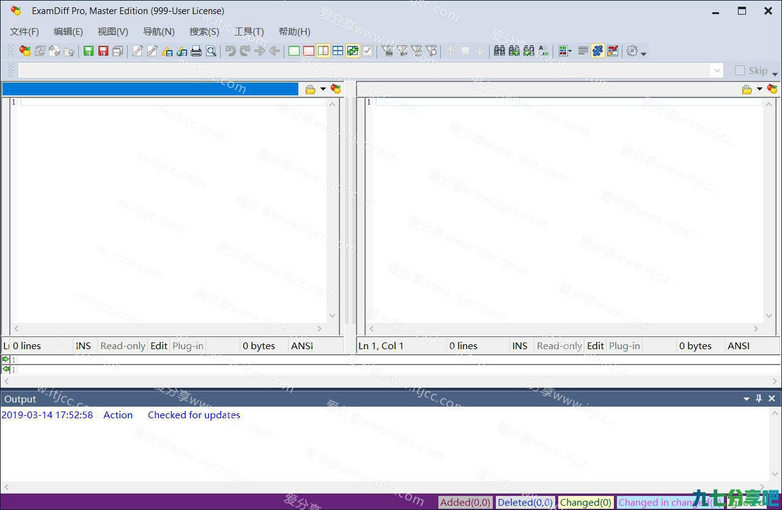Click the green right-arrow icon in diff bar
Viewport: 782px width, 510px height.
[x=6, y=359]
